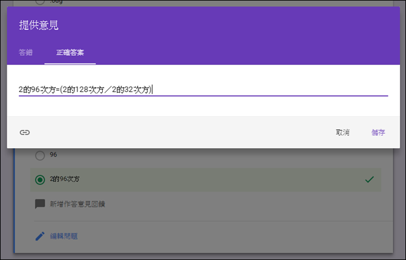Select the radio button for 96
The image size is (406, 260).
point(40,155)
